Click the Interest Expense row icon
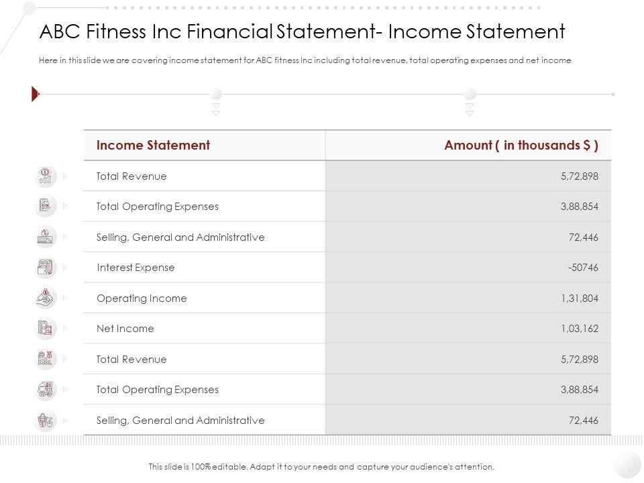 click(x=45, y=268)
